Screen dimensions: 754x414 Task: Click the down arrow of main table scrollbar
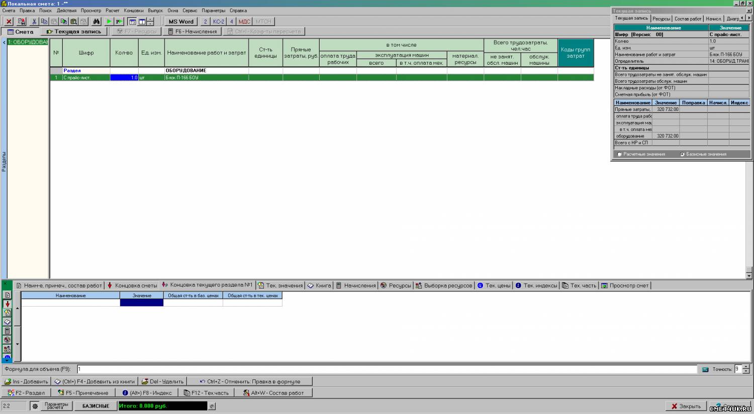(749, 275)
